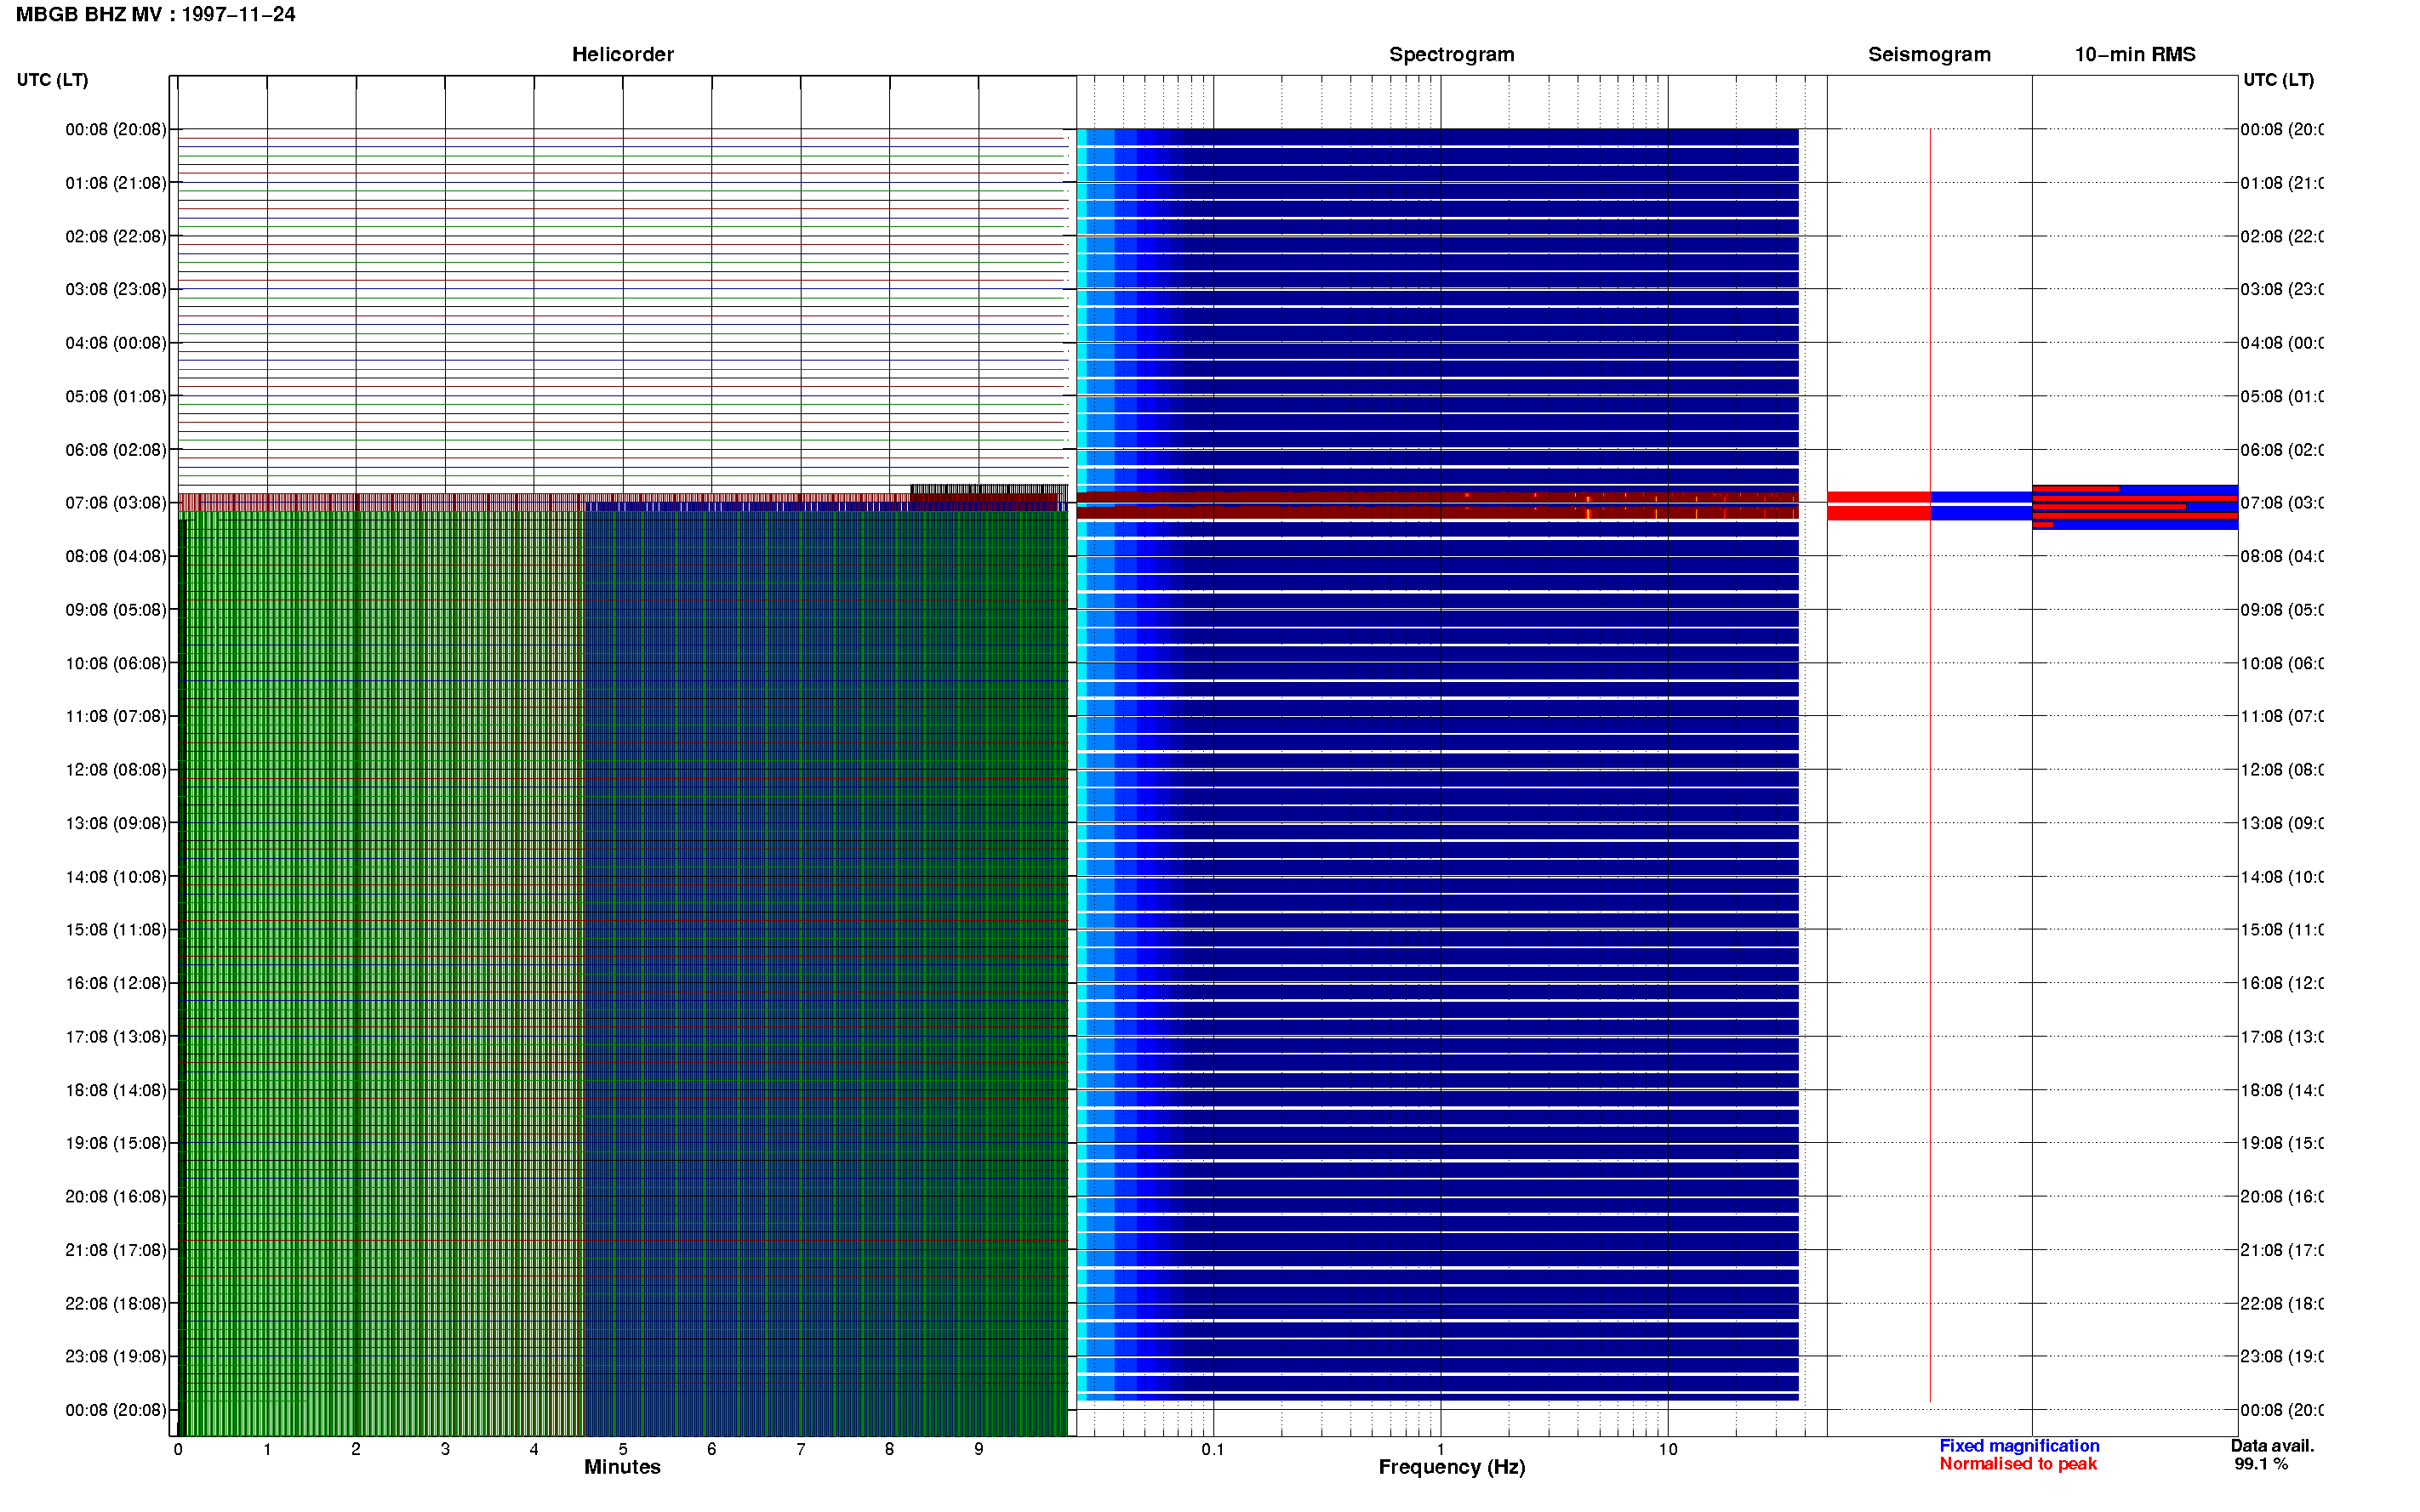Click the '03:08 (23:08)' time label
This screenshot has height=1512, width=2420.
coord(116,289)
